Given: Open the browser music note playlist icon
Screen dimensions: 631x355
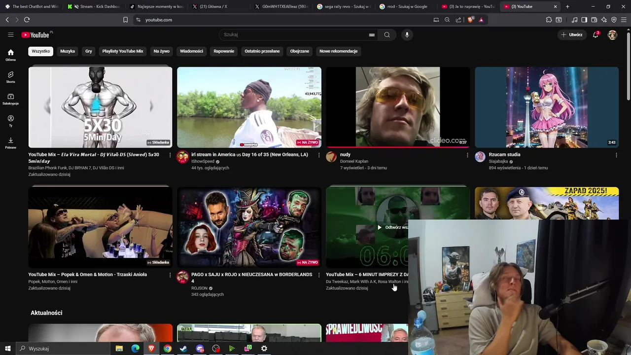Looking at the screenshot, I should [574, 20].
